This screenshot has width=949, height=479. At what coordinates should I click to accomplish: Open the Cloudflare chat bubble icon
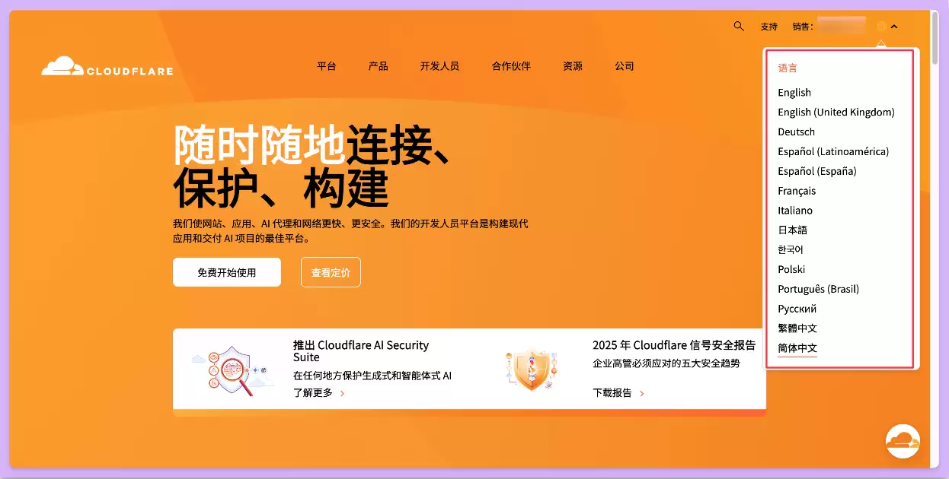(x=903, y=441)
